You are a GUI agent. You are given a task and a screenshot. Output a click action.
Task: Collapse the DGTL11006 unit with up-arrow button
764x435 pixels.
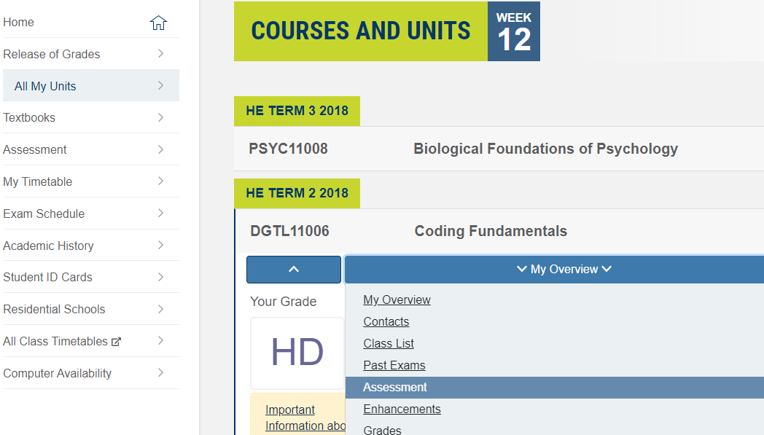click(293, 270)
